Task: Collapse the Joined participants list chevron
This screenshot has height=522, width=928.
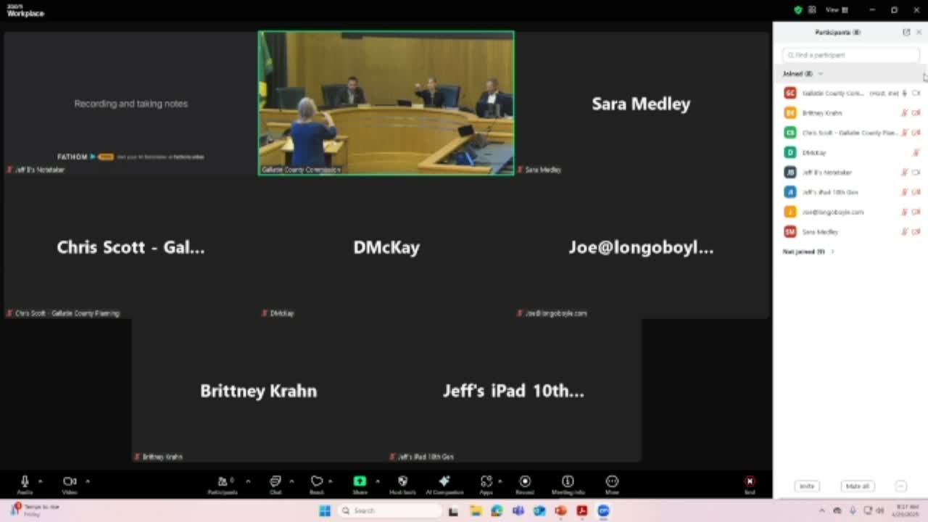Action: [x=821, y=74]
